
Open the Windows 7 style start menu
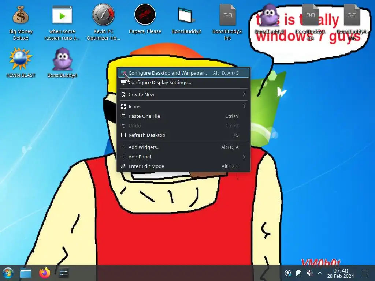click(x=8, y=273)
